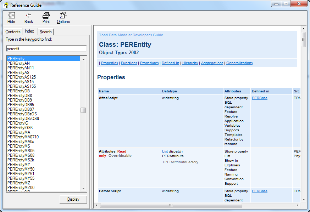
Task: Select PEREntityAS15 entry
Action: click(21, 82)
